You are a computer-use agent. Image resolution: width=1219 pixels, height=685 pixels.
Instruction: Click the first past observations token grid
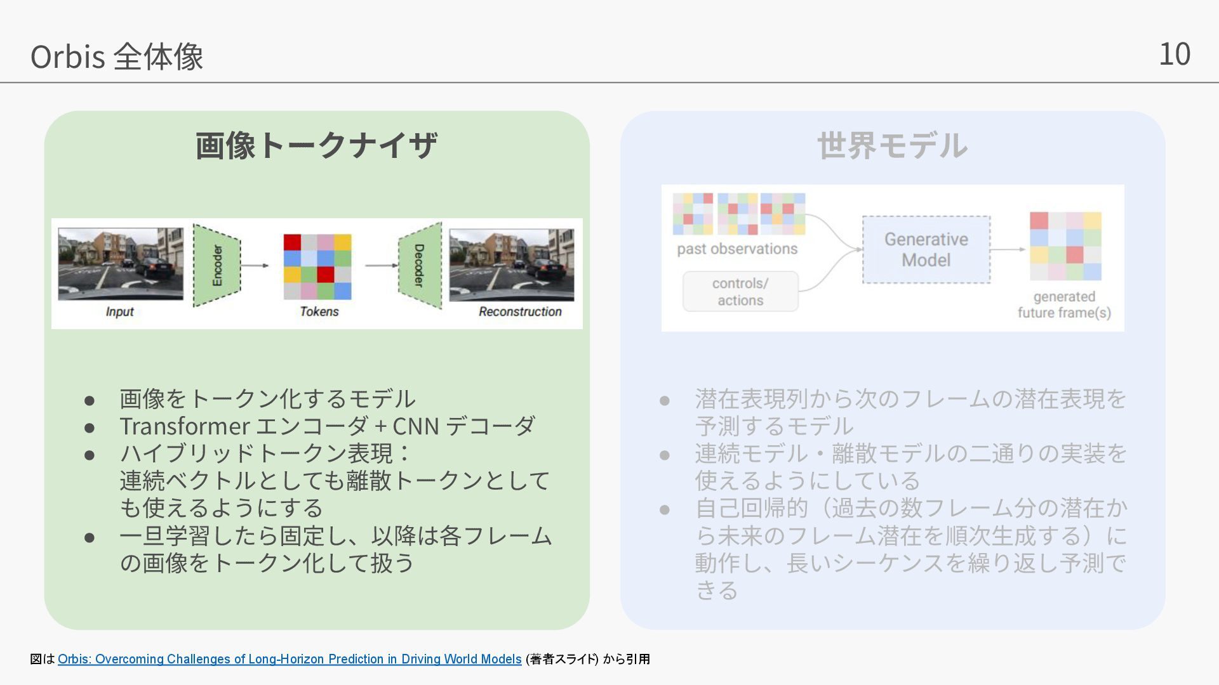[693, 214]
